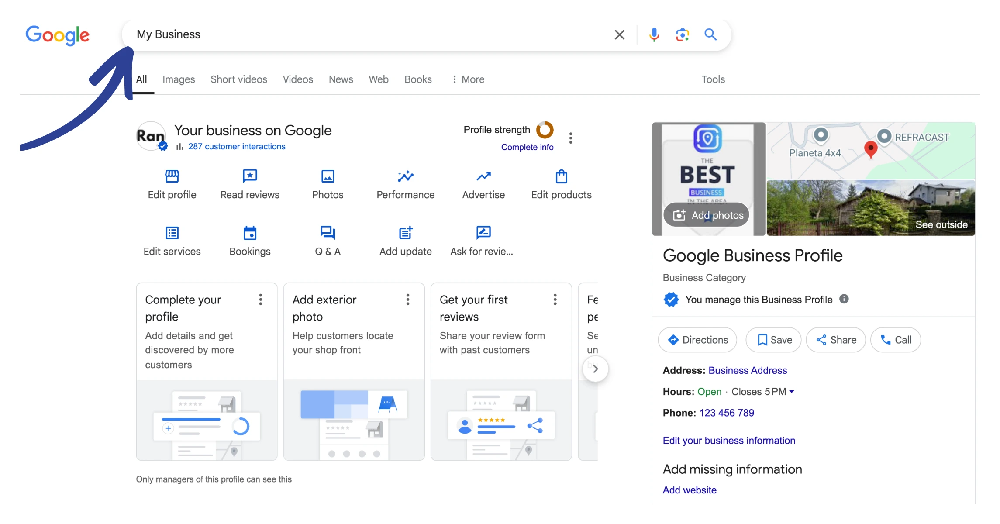
Task: Open options menu on Add exterior photo card
Action: click(407, 300)
